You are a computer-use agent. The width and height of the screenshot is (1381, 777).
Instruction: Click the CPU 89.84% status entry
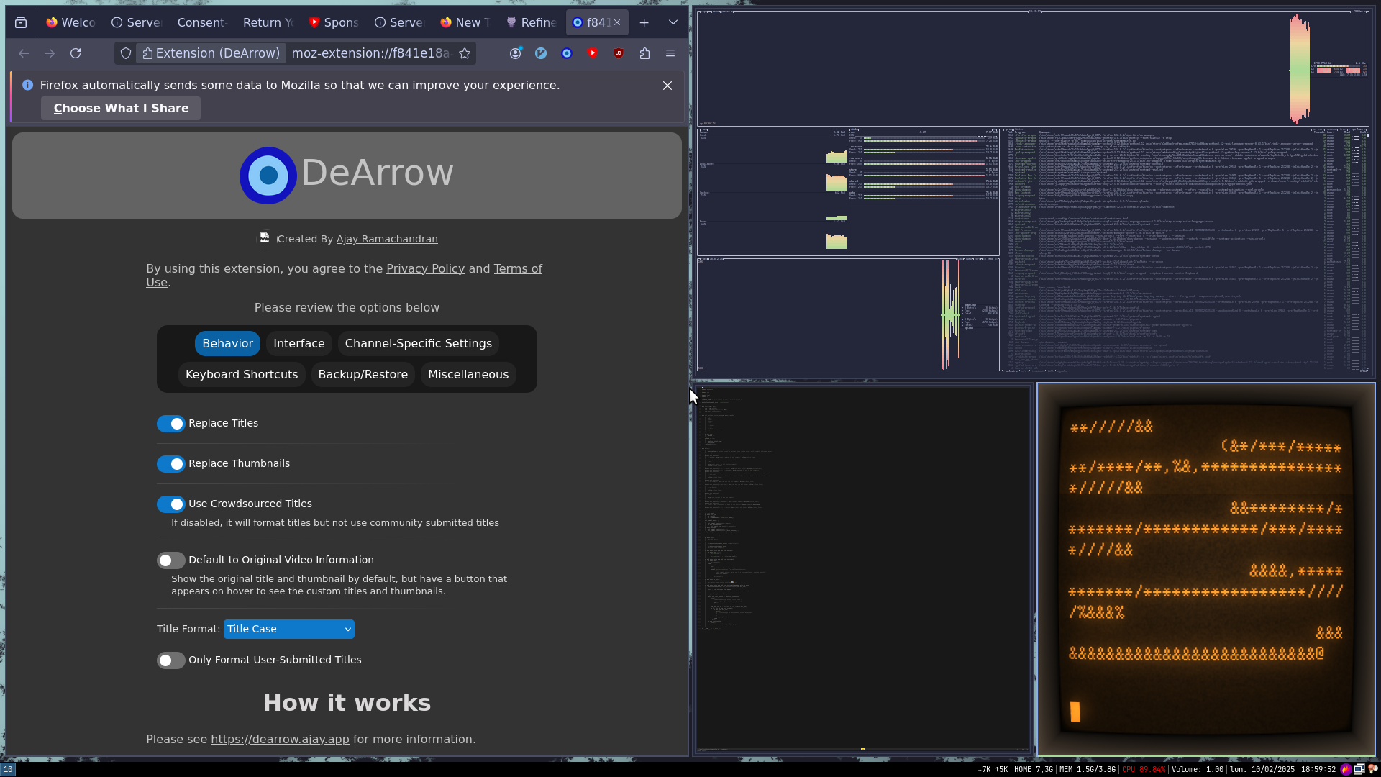point(1144,769)
